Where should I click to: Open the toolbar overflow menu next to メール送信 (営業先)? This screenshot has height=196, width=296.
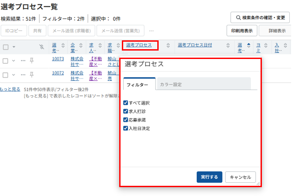(x=152, y=31)
